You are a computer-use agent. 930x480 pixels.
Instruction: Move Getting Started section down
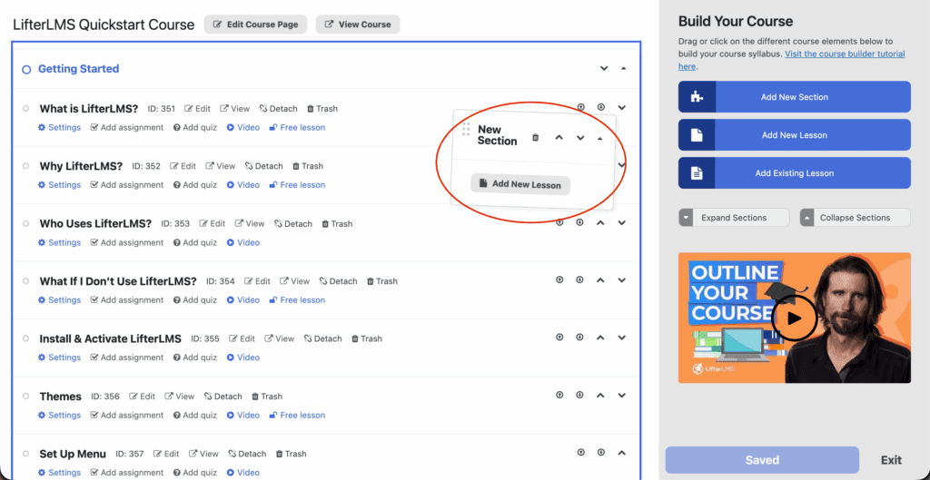tap(604, 68)
